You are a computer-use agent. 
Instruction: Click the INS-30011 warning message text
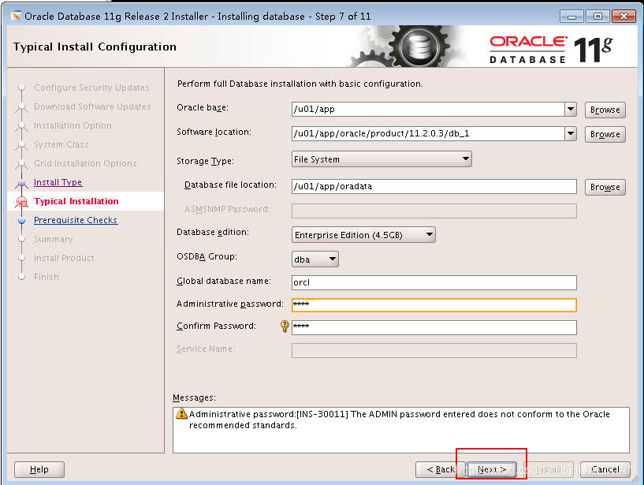coord(399,420)
